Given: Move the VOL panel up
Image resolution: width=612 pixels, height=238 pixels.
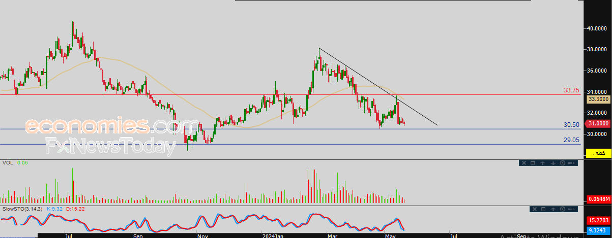Looking at the screenshot, I should point(542,163).
